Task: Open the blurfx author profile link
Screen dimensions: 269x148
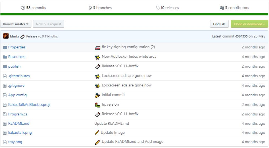Action: [x=15, y=36]
